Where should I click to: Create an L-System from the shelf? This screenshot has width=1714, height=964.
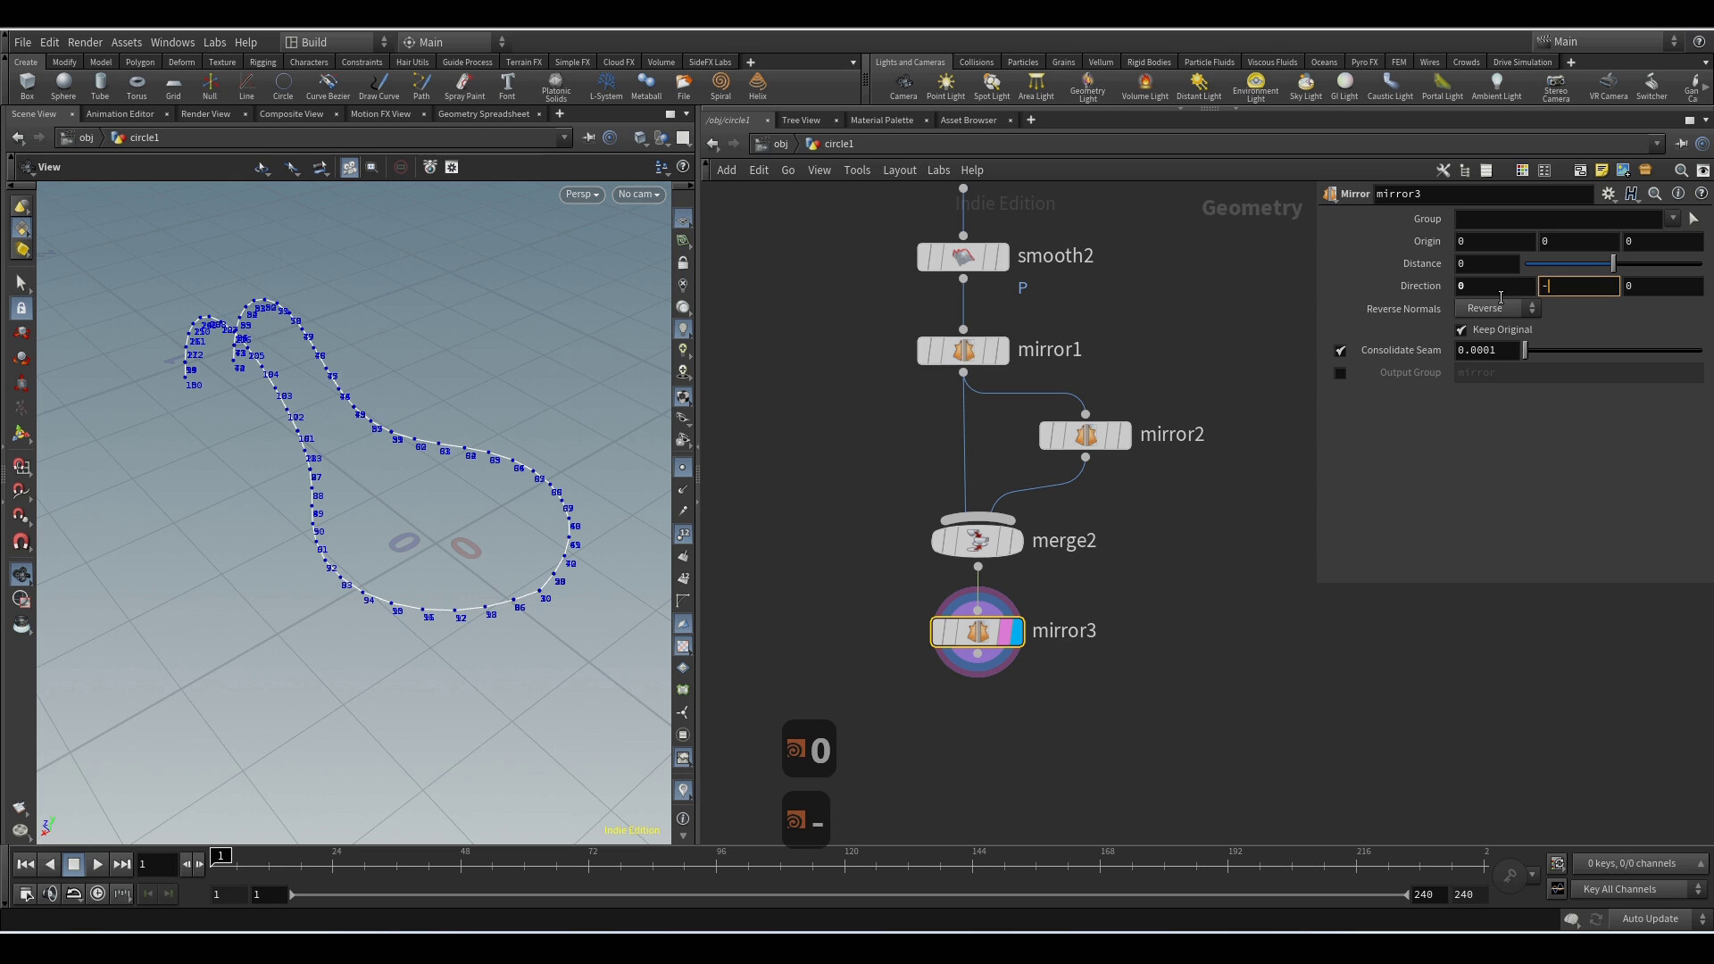point(606,87)
